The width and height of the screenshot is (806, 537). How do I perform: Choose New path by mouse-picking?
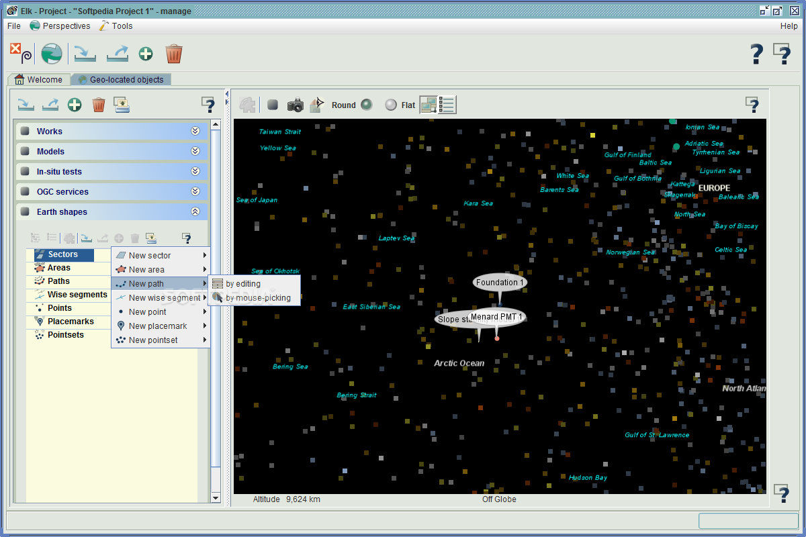click(255, 298)
